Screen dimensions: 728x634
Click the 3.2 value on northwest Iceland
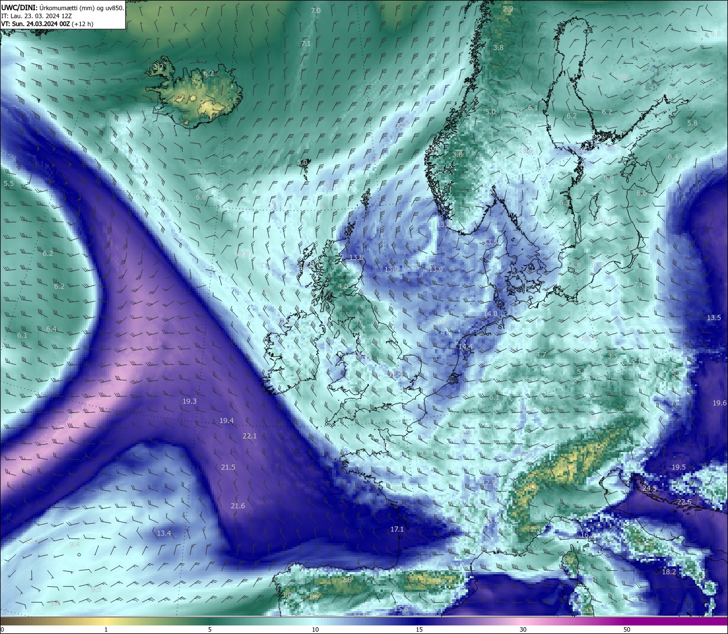point(158,67)
